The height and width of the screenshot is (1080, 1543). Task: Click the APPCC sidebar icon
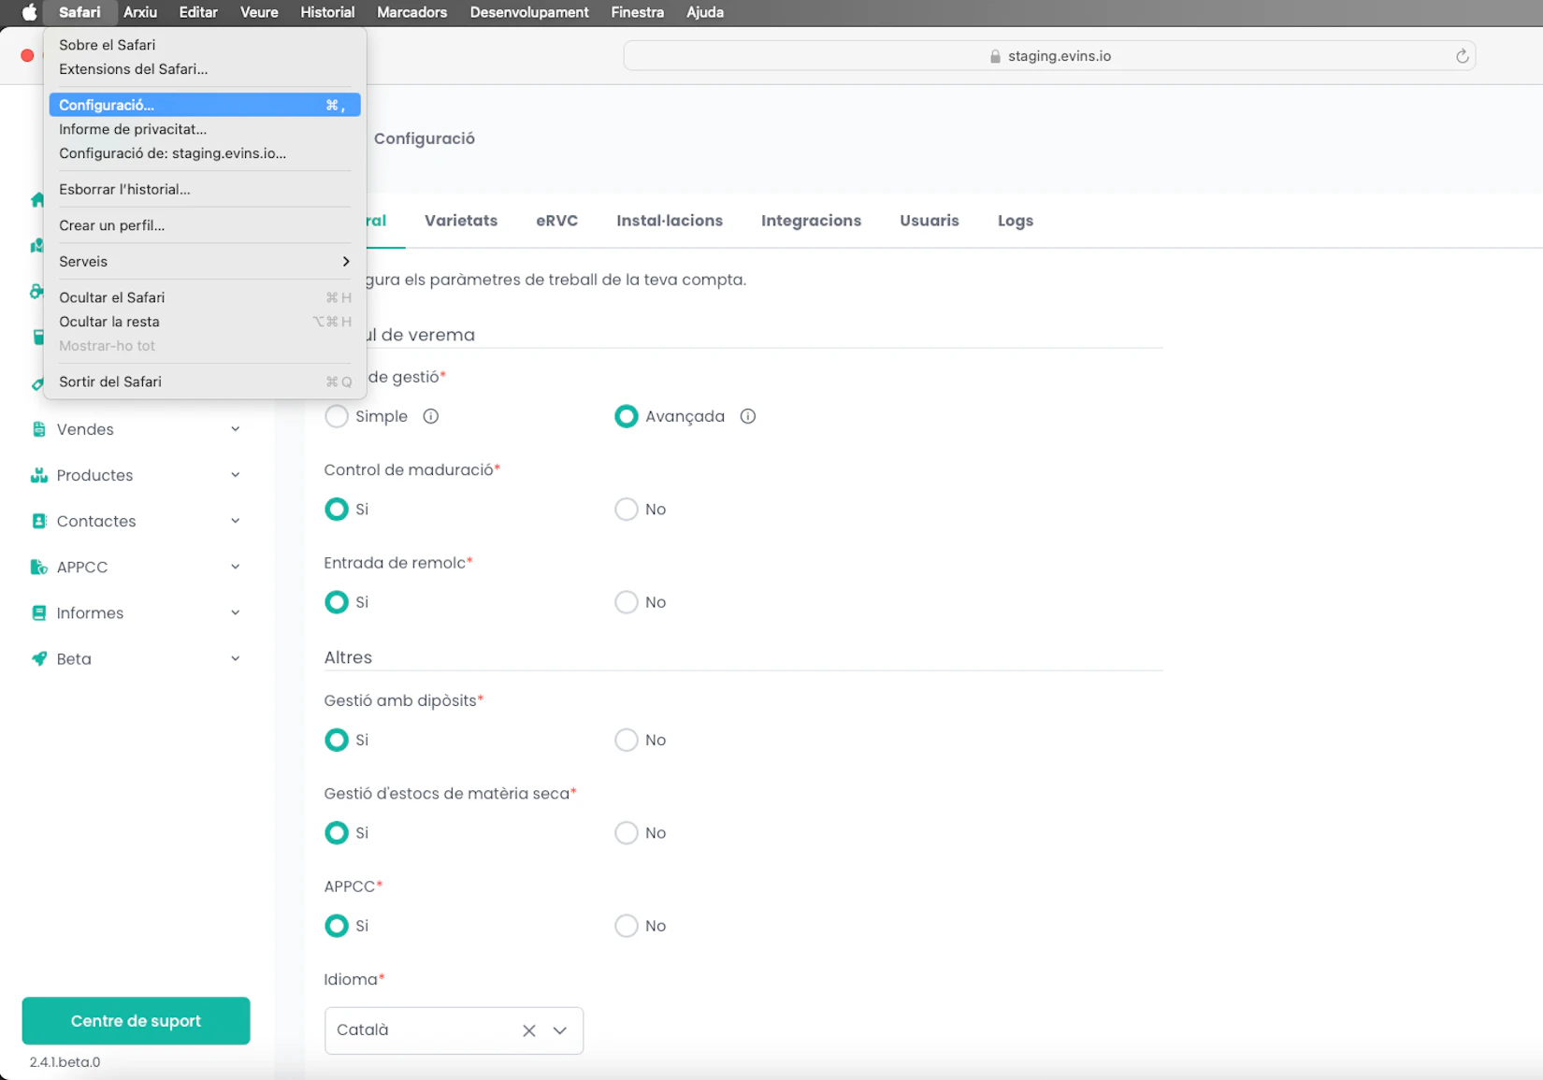38,567
